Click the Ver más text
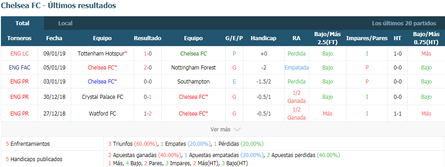Viewport: 445px width, 167px height. [221, 130]
